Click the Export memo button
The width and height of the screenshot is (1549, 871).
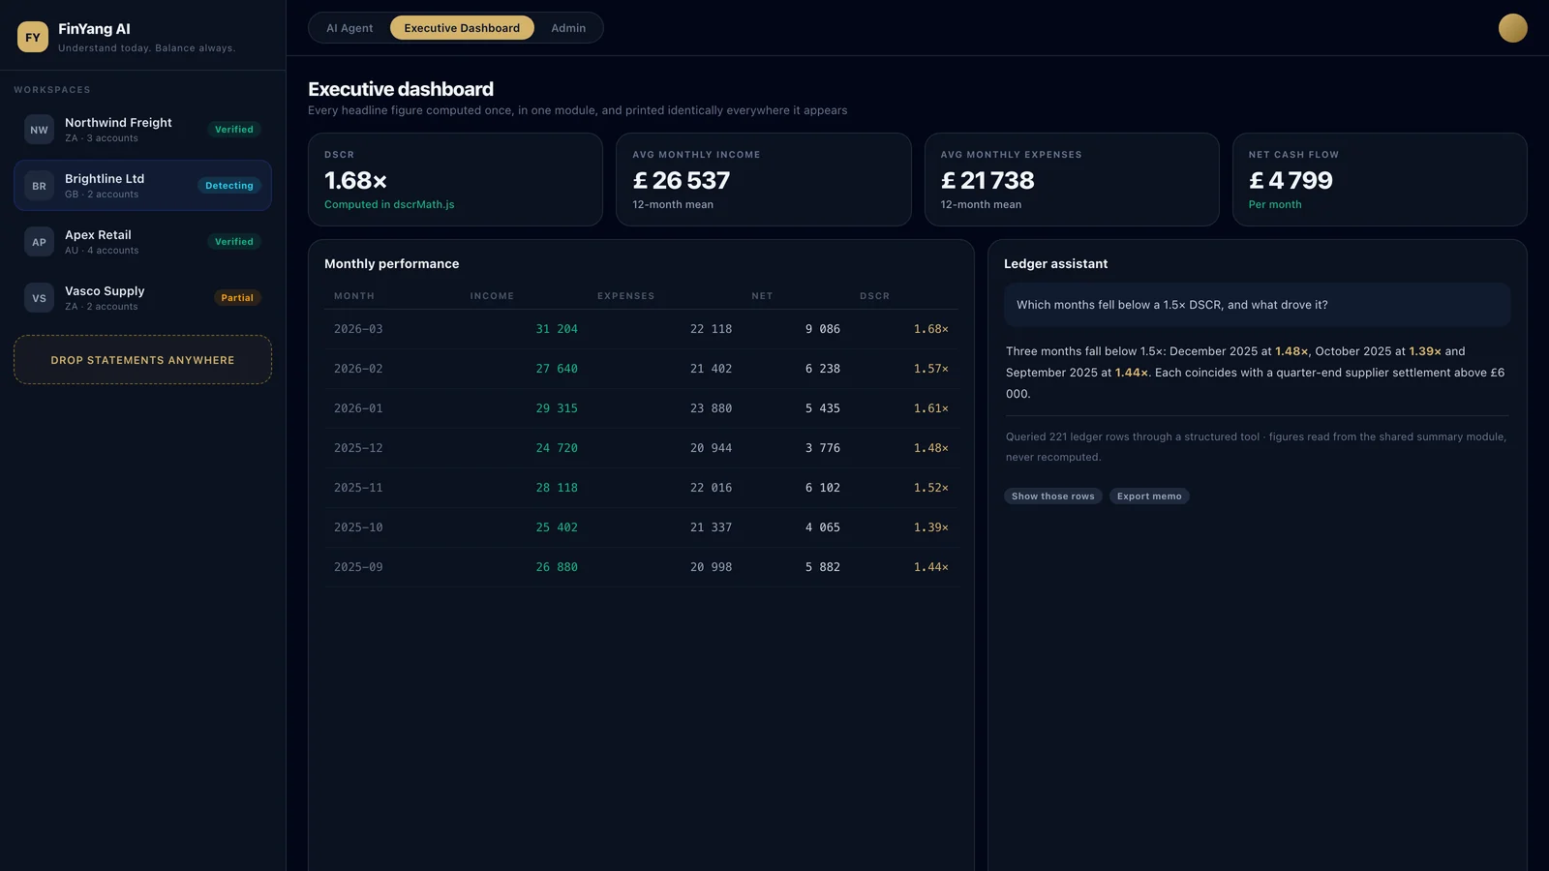coord(1149,496)
